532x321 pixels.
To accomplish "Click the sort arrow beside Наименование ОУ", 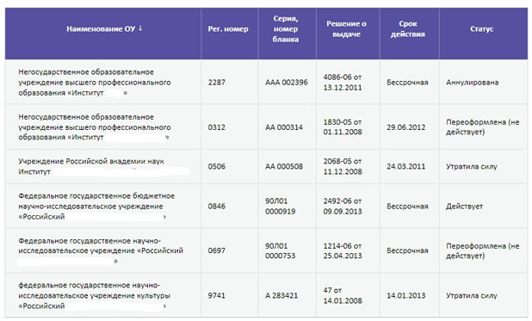I will click(140, 28).
